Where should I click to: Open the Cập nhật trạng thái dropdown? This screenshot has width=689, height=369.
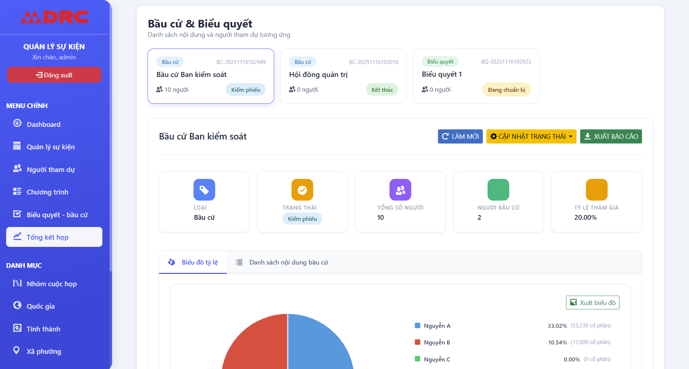pos(531,137)
